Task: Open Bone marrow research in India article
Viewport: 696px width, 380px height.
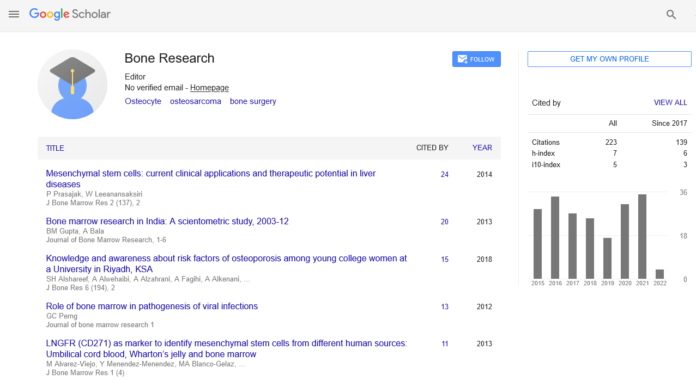Action: [x=167, y=222]
